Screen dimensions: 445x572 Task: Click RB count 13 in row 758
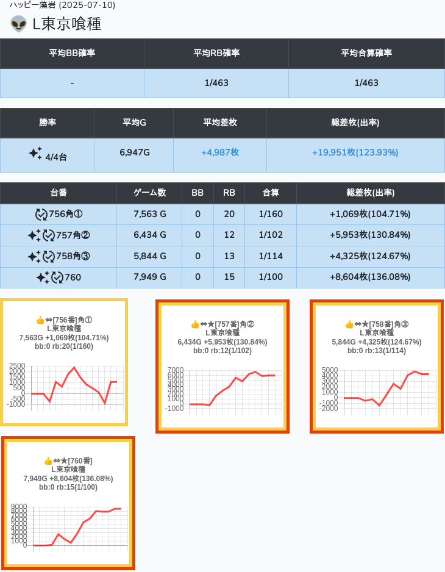tap(229, 256)
